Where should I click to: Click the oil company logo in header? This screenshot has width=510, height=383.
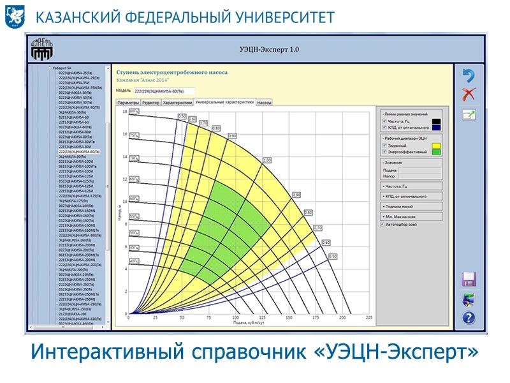[41, 50]
